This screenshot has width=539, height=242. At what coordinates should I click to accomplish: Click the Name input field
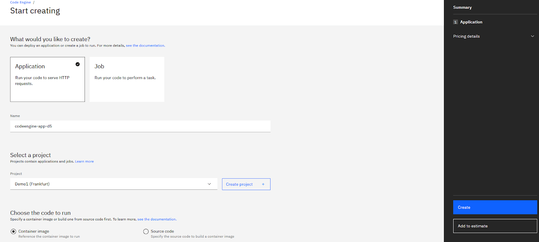[x=140, y=126]
